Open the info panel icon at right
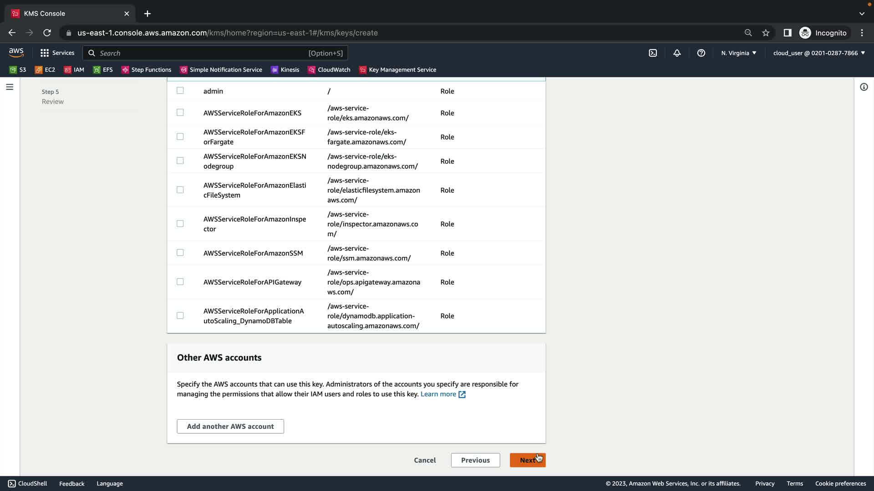Image resolution: width=874 pixels, height=491 pixels. coord(864,87)
